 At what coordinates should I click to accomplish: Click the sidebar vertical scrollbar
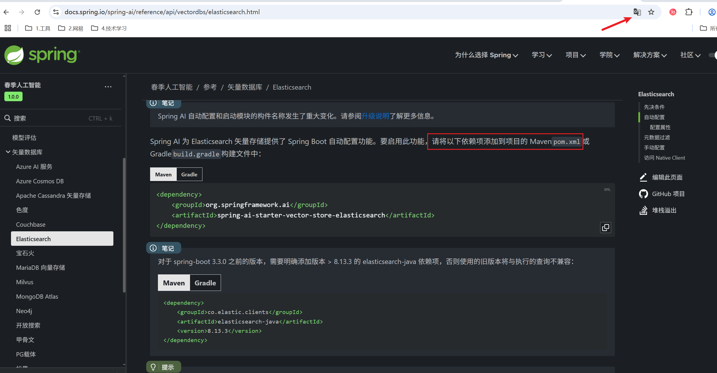click(x=124, y=226)
